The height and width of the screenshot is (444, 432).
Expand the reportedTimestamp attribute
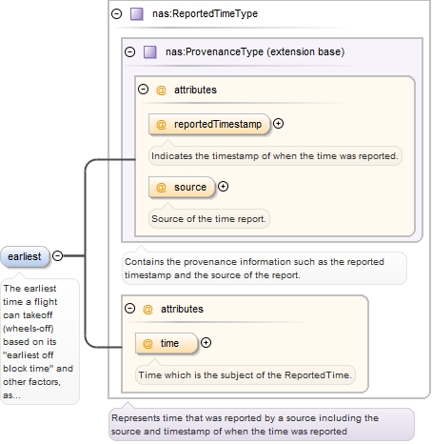click(x=278, y=124)
